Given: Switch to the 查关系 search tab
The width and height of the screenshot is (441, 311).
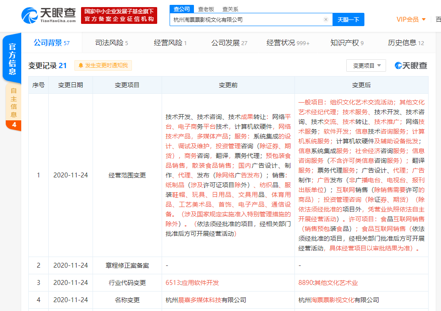Looking at the screenshot, I should [230, 9].
